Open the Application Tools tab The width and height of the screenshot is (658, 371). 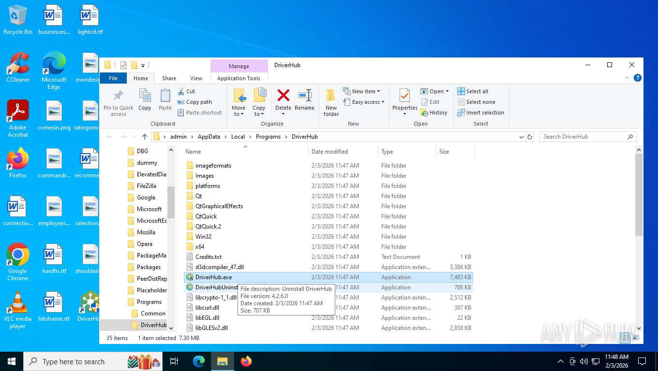click(x=239, y=78)
